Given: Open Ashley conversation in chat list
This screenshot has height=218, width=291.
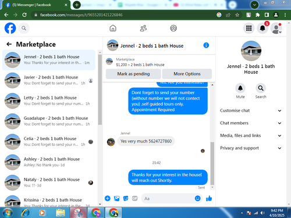Looking at the screenshot, I should click(x=49, y=162).
